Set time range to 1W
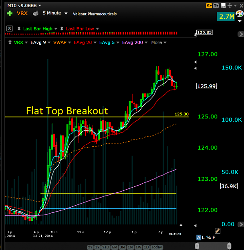The image size is (244, 250). click(x=139, y=247)
